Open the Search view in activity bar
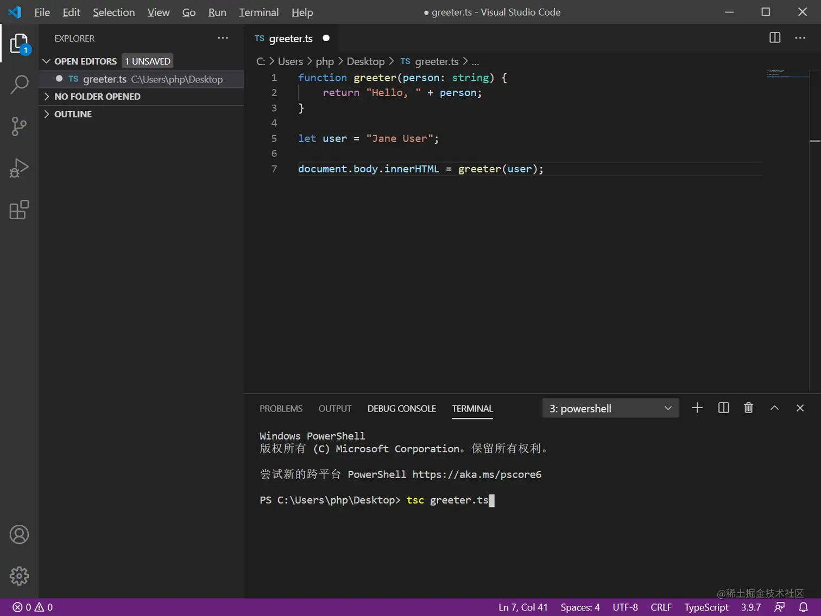Viewport: 821px width, 616px height. click(19, 85)
